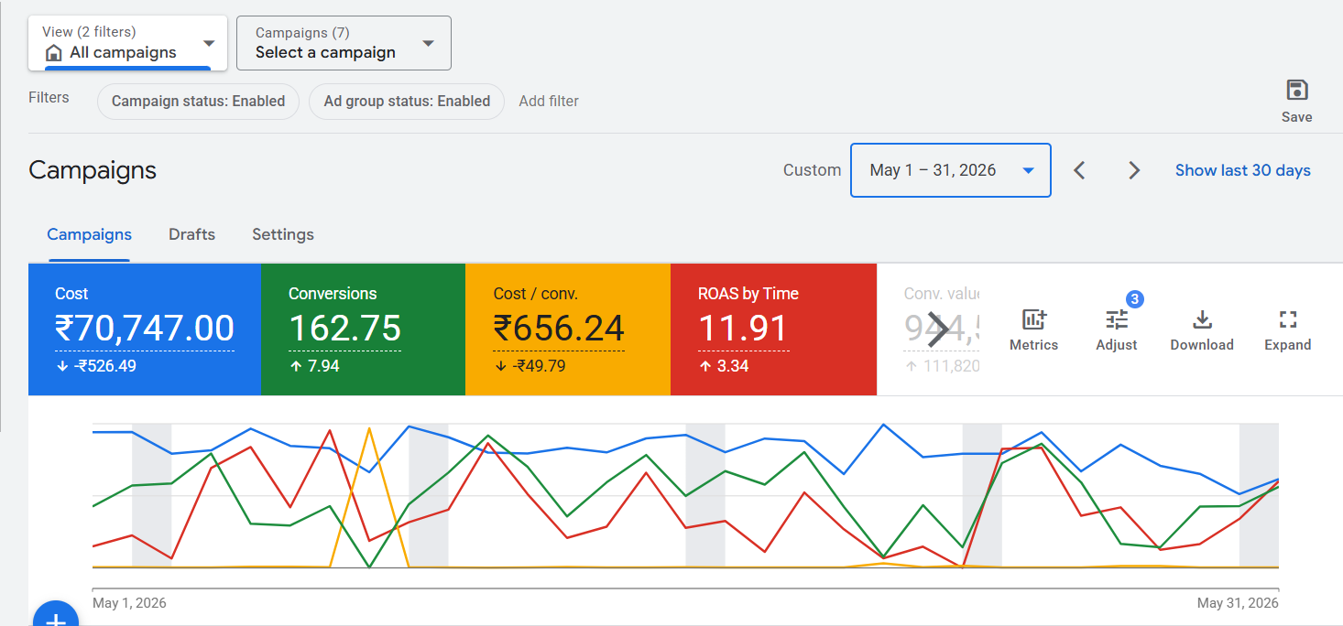Viewport: 1343px width, 626px height.
Task: Open the Adjust chart settings icon
Action: [1117, 330]
